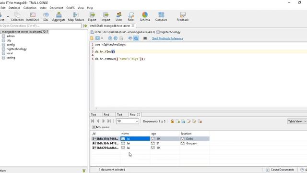
Task: Select the Delhi location cell
Action: point(194,139)
